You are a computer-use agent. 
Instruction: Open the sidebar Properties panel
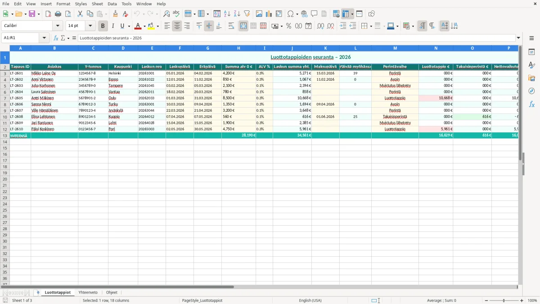pyautogui.click(x=531, y=52)
